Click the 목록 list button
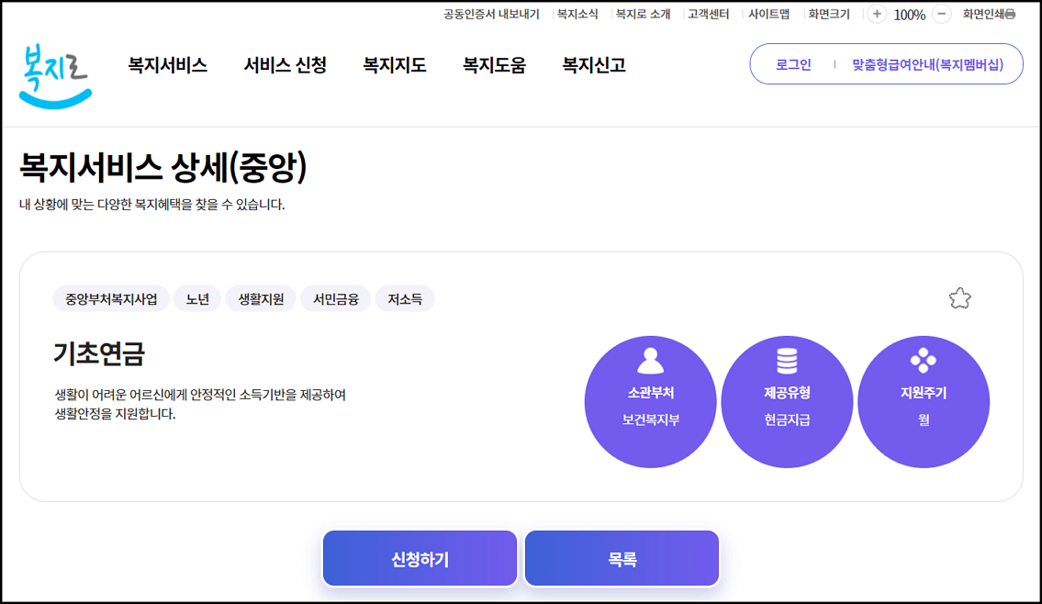Viewport: 1042px width, 604px height. coord(622,558)
